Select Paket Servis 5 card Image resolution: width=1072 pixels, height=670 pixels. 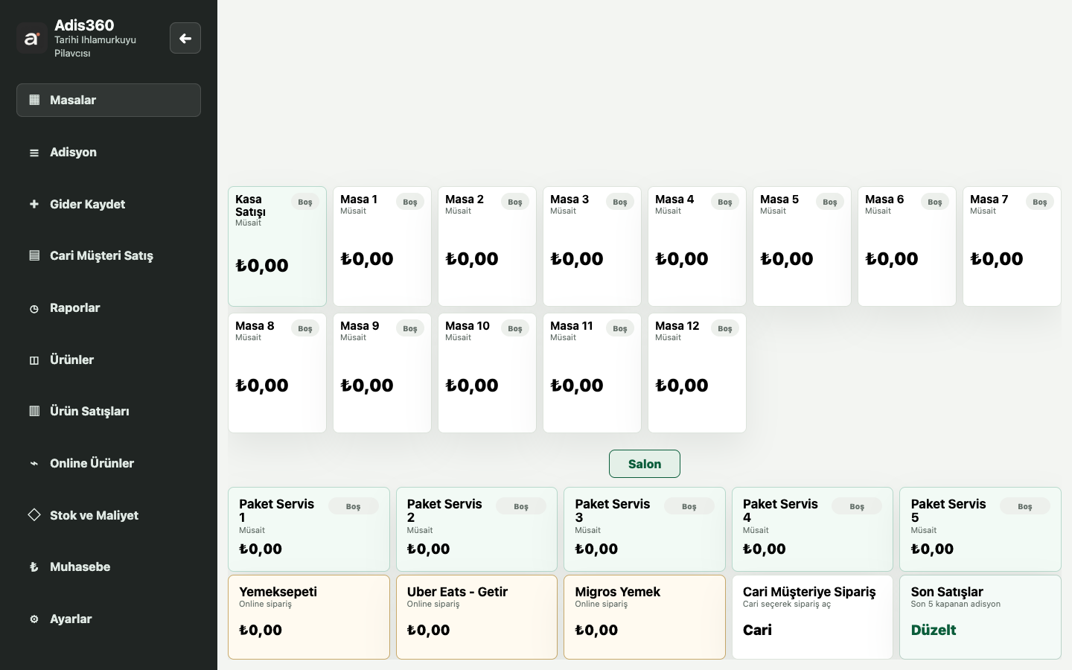tap(980, 529)
